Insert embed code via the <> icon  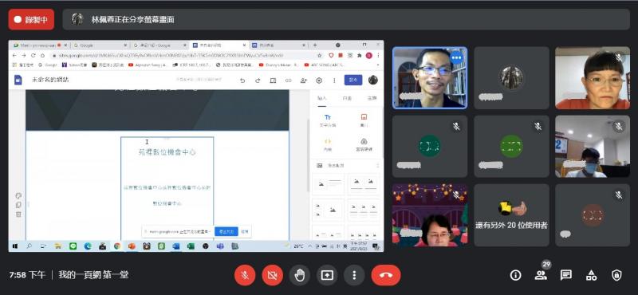(328, 144)
